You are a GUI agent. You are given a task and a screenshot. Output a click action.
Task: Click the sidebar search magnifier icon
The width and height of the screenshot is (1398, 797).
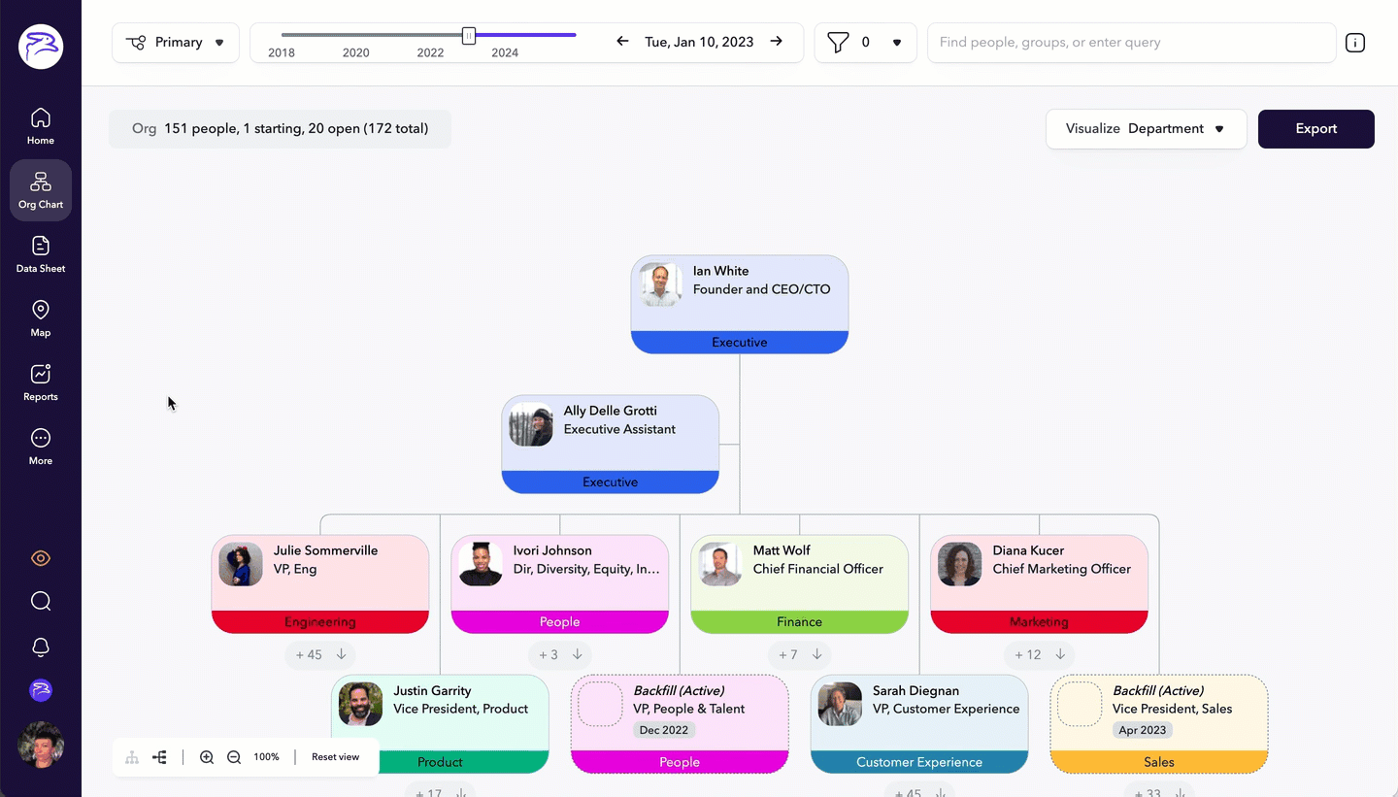pos(41,602)
